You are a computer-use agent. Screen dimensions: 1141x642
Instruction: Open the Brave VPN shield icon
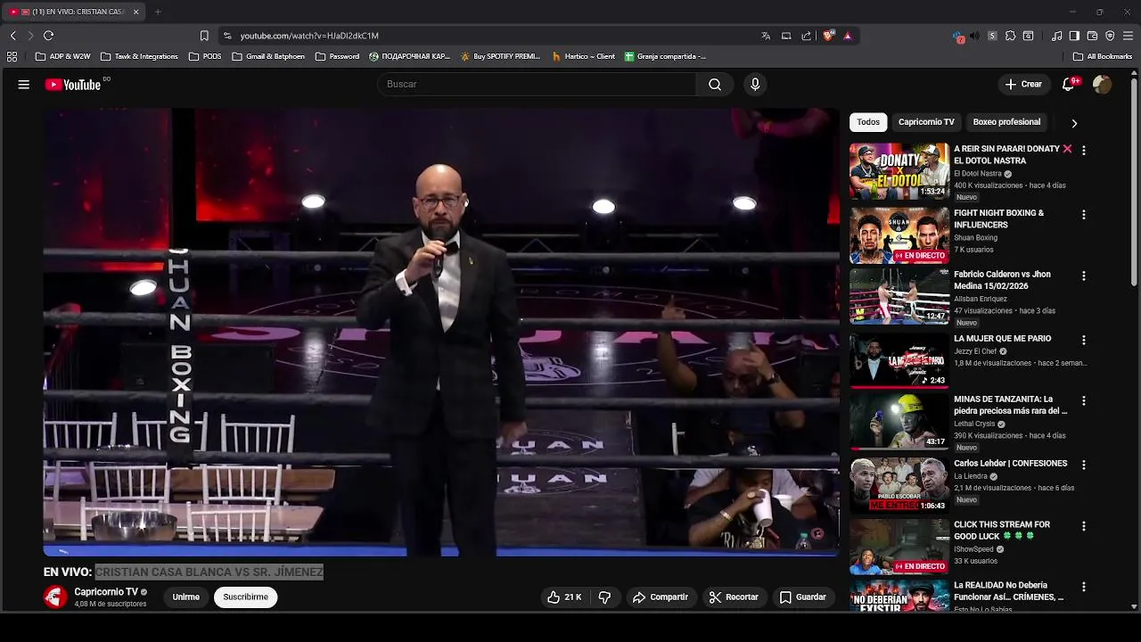1110,36
